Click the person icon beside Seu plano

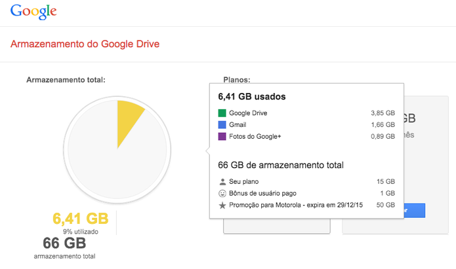pyautogui.click(x=222, y=182)
